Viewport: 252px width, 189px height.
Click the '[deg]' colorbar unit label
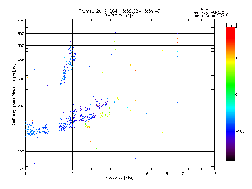point(231,25)
